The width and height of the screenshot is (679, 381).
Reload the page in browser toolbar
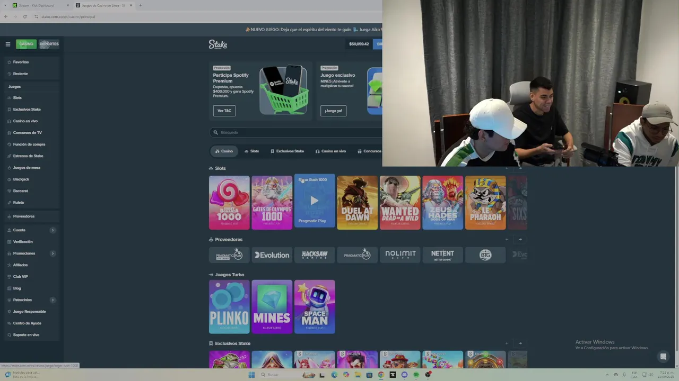coord(24,16)
